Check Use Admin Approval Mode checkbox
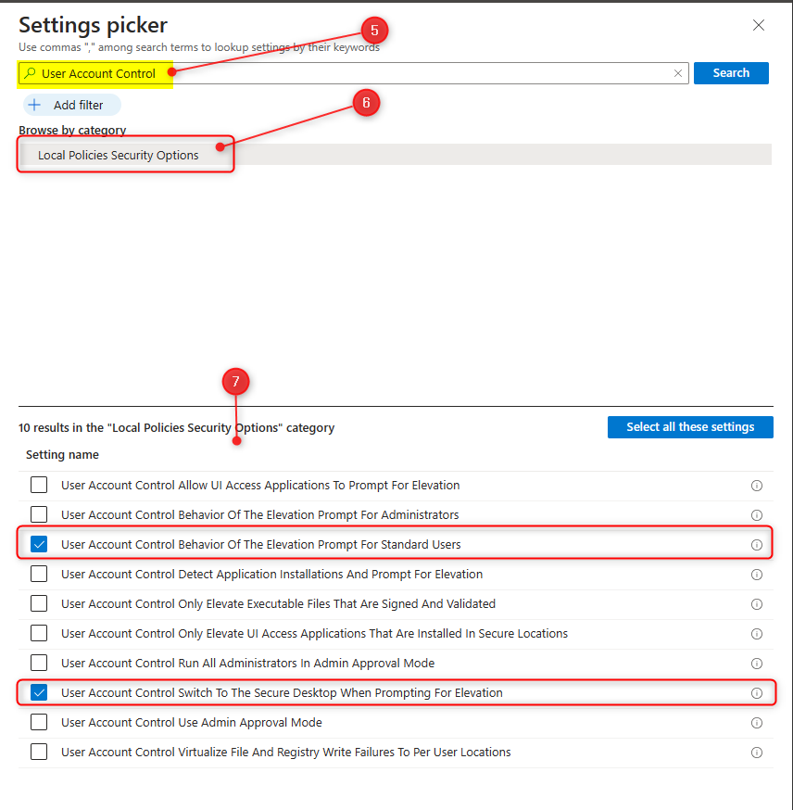793x810 pixels. pos(39,722)
